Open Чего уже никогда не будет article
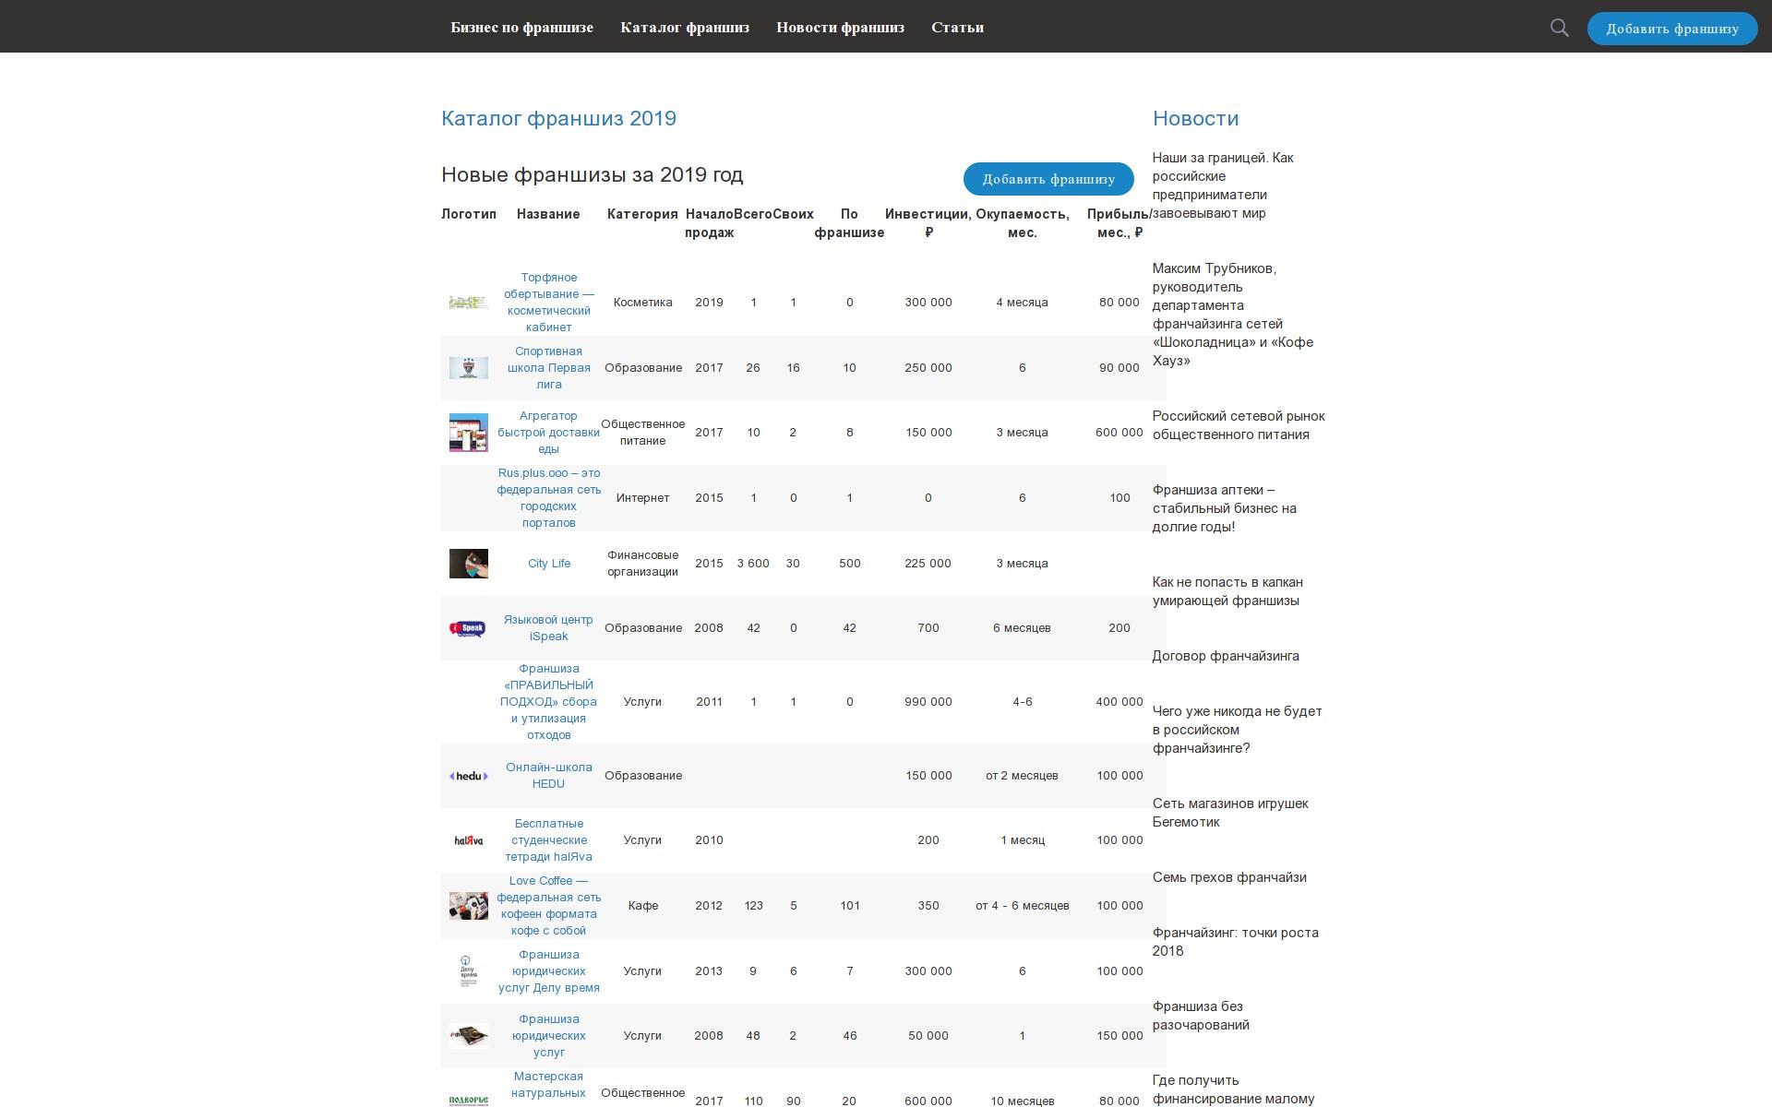 (1238, 730)
